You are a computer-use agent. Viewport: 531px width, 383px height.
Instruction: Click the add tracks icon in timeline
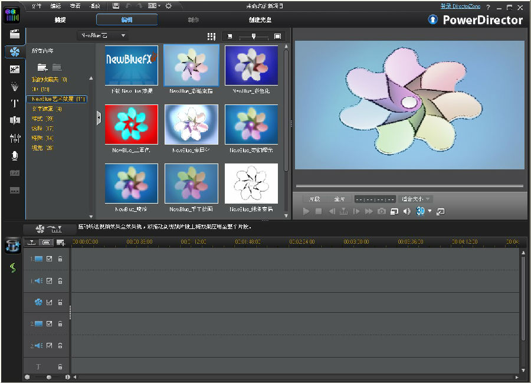coord(60,243)
